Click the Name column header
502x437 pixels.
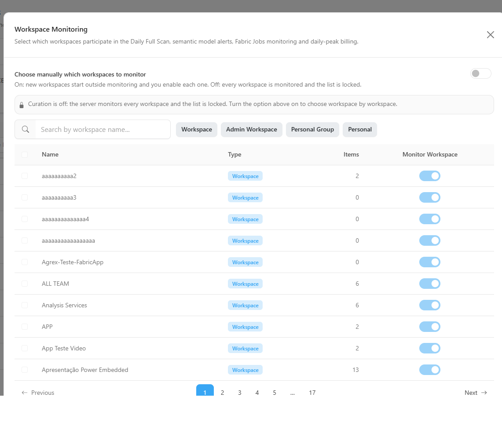50,154
